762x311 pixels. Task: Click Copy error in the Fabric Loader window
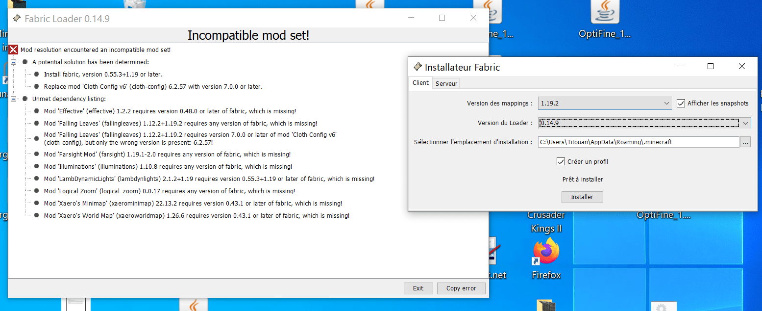[461, 288]
